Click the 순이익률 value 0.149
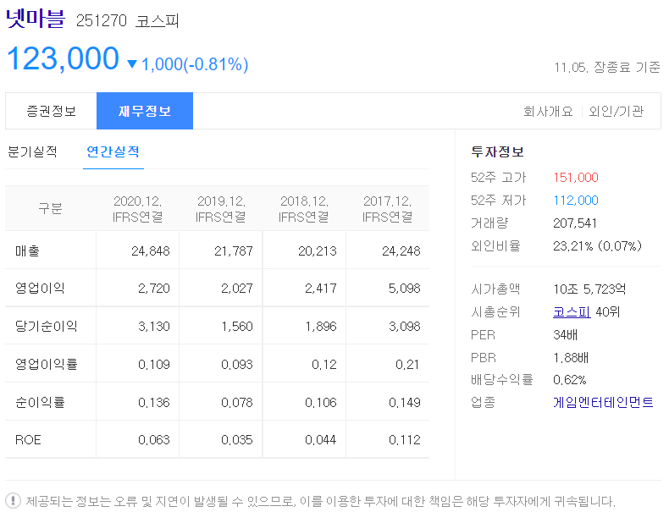The image size is (669, 512). coord(405,403)
